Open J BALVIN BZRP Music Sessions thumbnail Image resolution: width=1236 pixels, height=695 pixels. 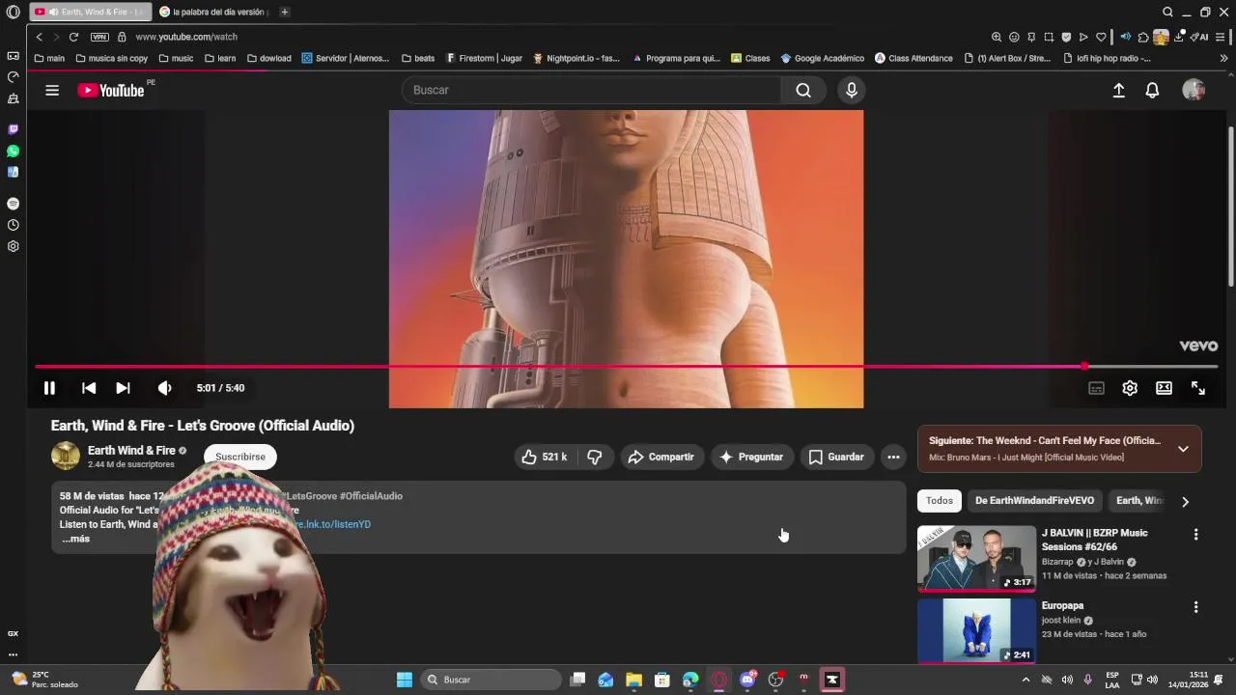click(x=976, y=558)
